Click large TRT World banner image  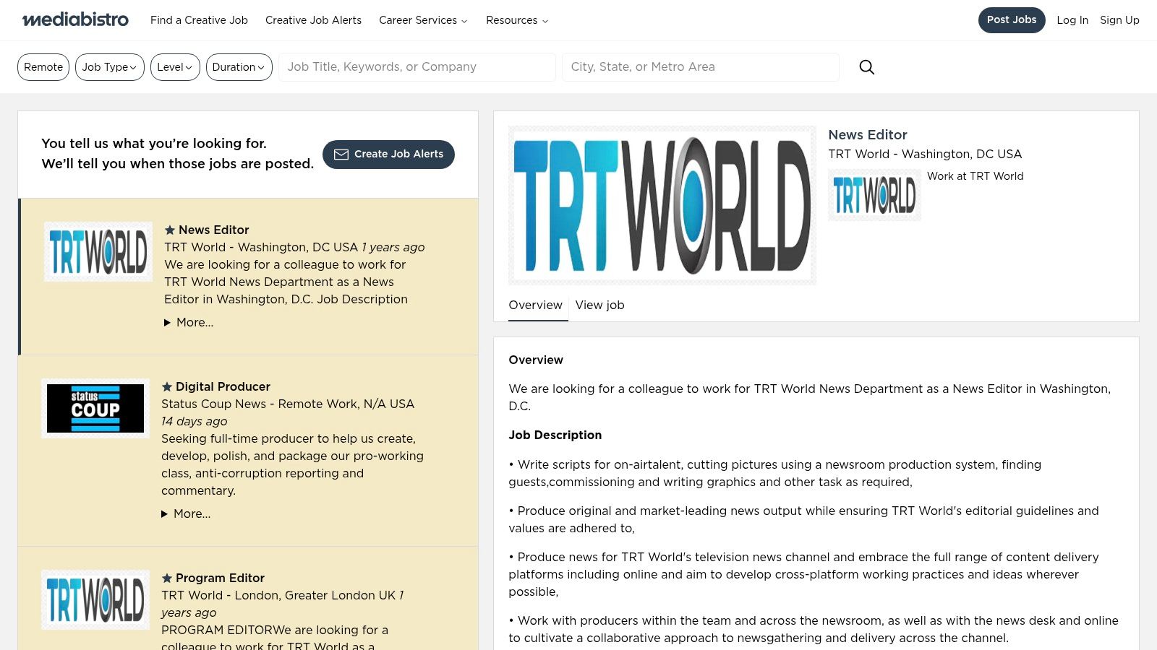[662, 205]
